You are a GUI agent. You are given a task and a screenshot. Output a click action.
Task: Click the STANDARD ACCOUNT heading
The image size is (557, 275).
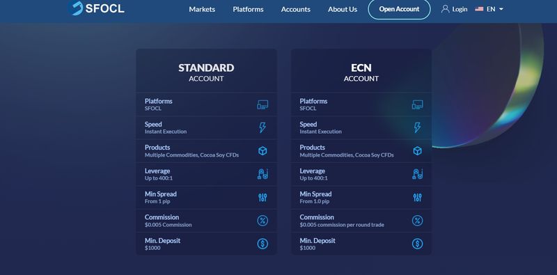click(206, 72)
